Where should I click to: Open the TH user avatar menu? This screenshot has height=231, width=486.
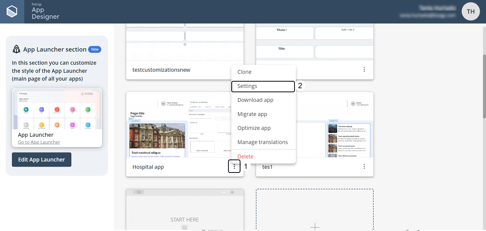click(471, 11)
